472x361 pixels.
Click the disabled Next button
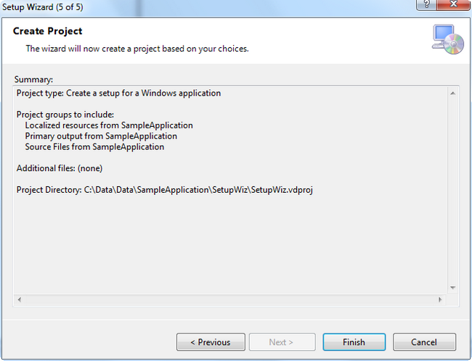pos(282,341)
